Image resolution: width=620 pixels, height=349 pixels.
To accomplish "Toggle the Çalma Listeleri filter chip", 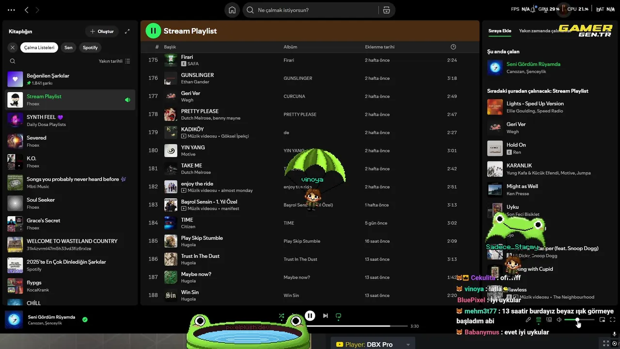I will pyautogui.click(x=39, y=48).
